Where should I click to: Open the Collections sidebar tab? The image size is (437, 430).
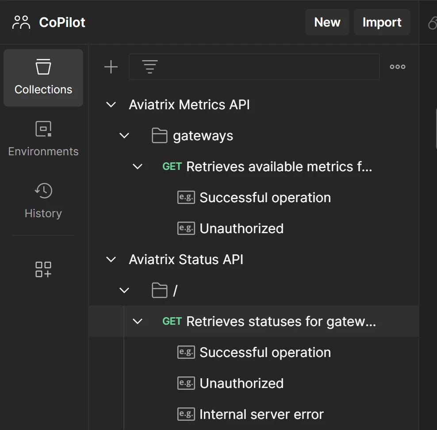click(43, 78)
